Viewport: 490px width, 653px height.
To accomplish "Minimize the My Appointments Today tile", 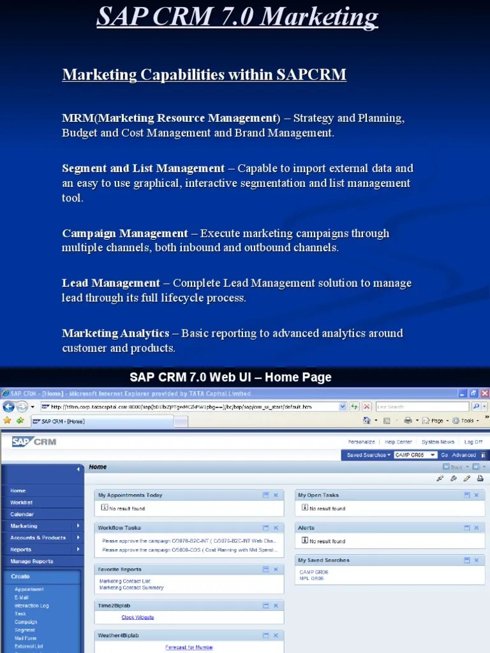I will tap(266, 495).
